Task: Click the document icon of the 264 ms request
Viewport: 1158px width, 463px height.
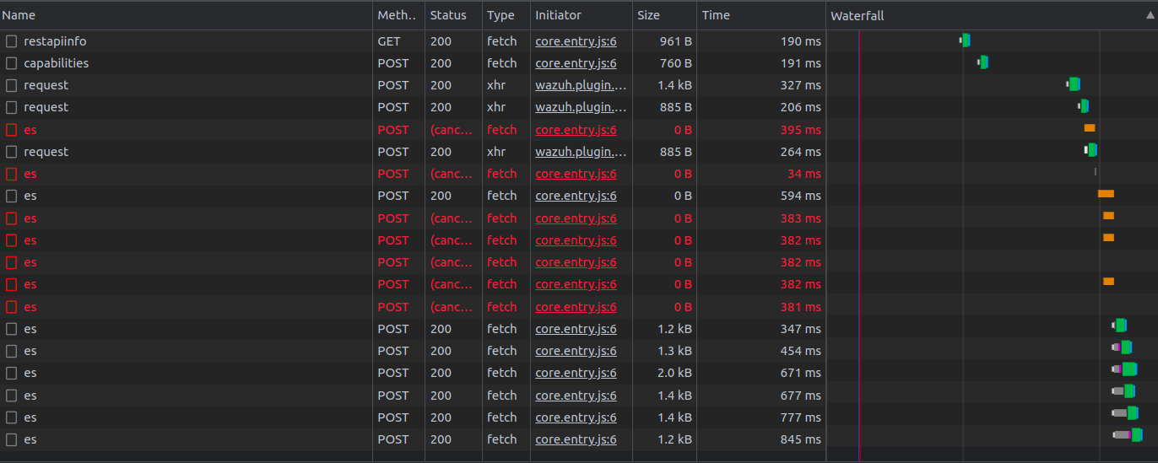Action: click(x=11, y=152)
